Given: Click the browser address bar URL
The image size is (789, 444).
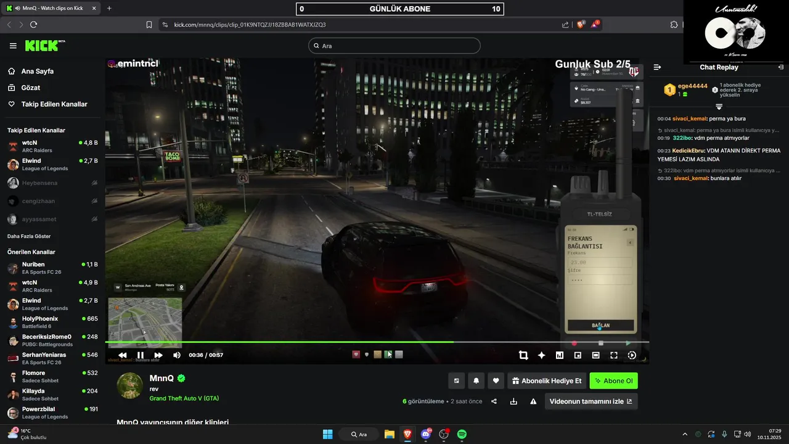Looking at the screenshot, I should click(250, 25).
